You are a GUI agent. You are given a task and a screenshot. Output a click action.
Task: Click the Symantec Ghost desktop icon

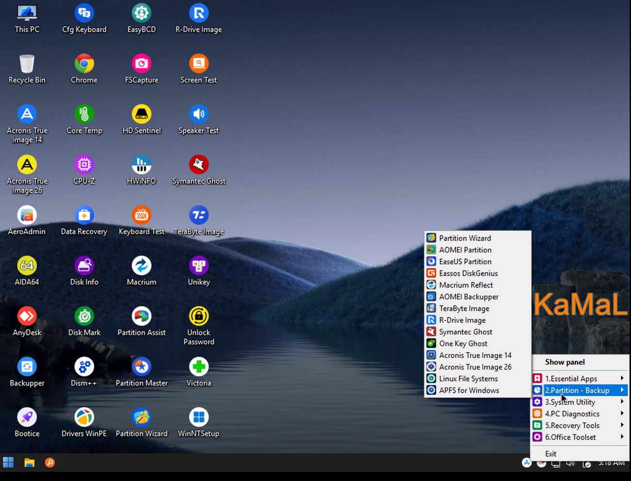coord(199,171)
